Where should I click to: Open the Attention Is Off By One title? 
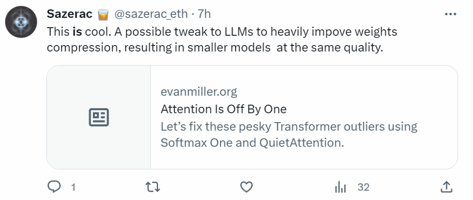(x=223, y=109)
